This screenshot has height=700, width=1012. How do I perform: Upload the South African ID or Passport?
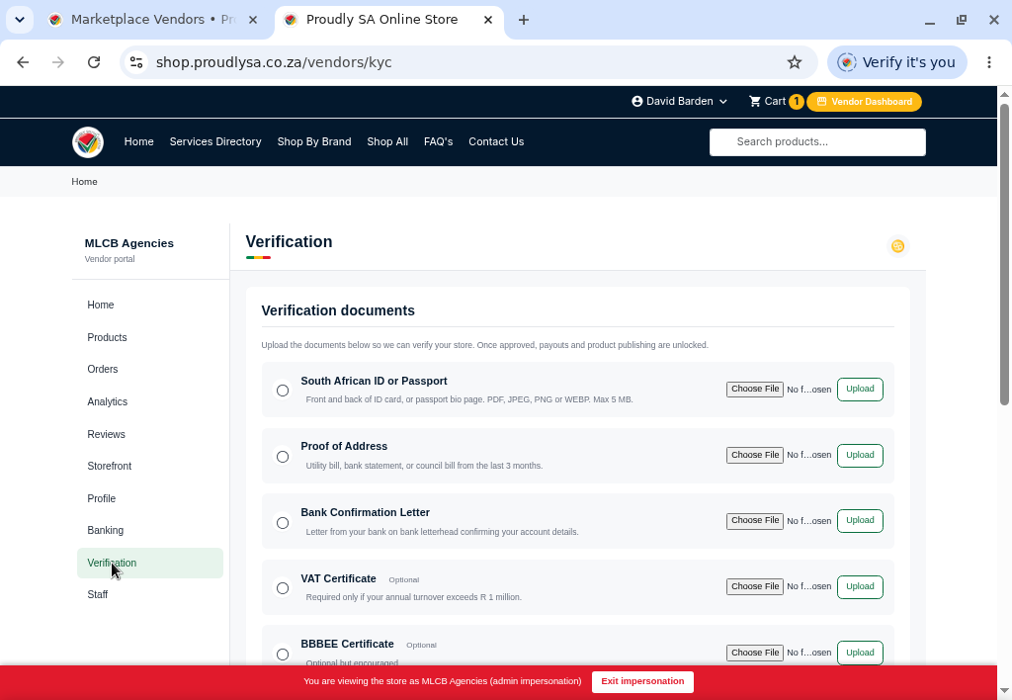coord(860,390)
